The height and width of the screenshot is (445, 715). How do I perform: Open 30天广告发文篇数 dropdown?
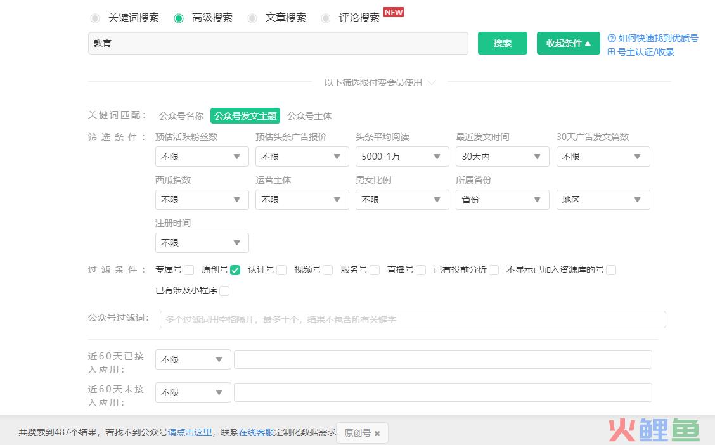[603, 157]
